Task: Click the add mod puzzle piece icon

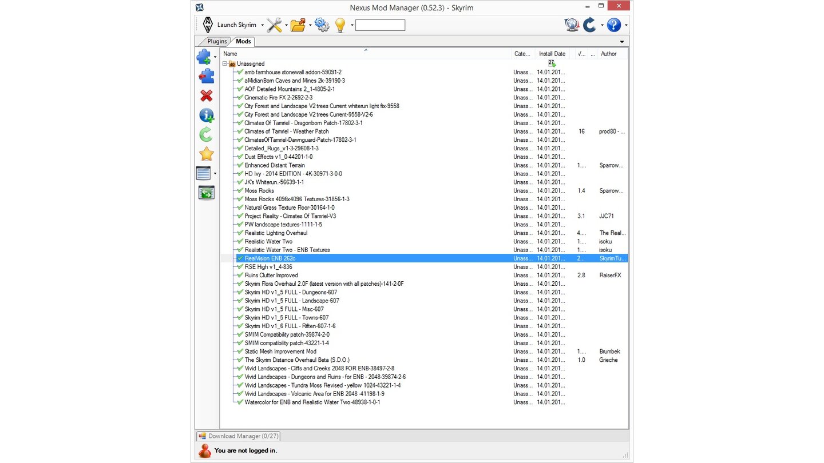Action: point(204,57)
